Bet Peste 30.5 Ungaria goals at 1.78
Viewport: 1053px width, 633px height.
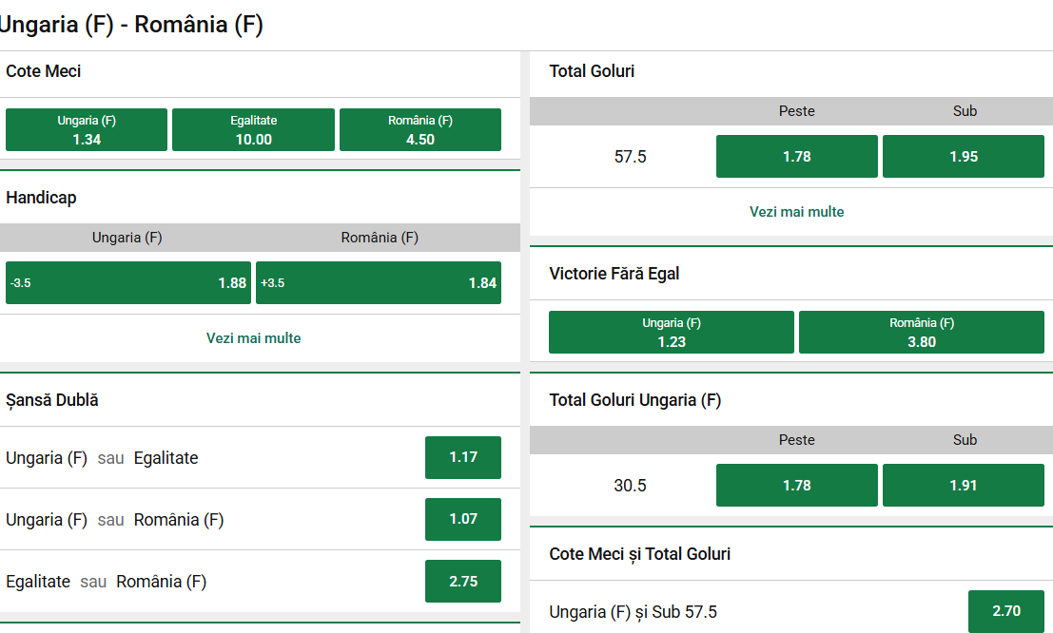tap(797, 486)
